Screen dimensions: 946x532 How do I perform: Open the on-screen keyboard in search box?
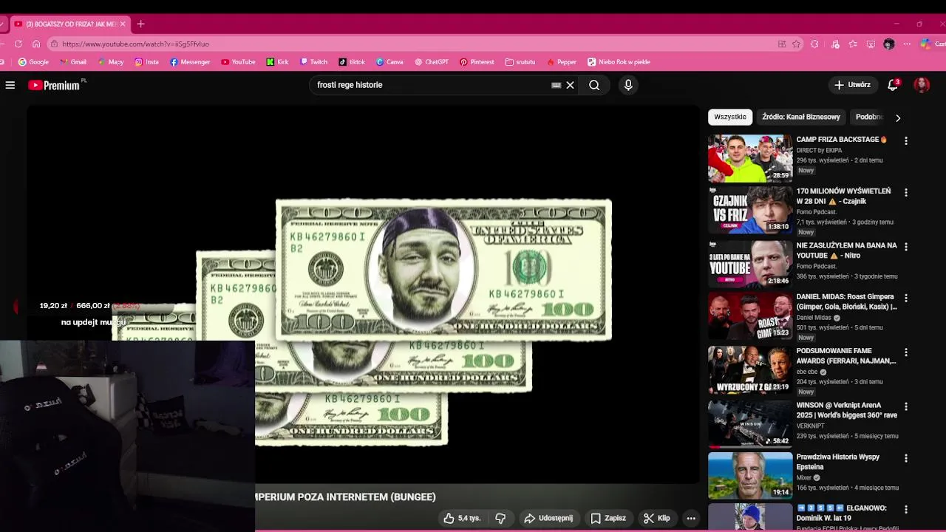557,85
